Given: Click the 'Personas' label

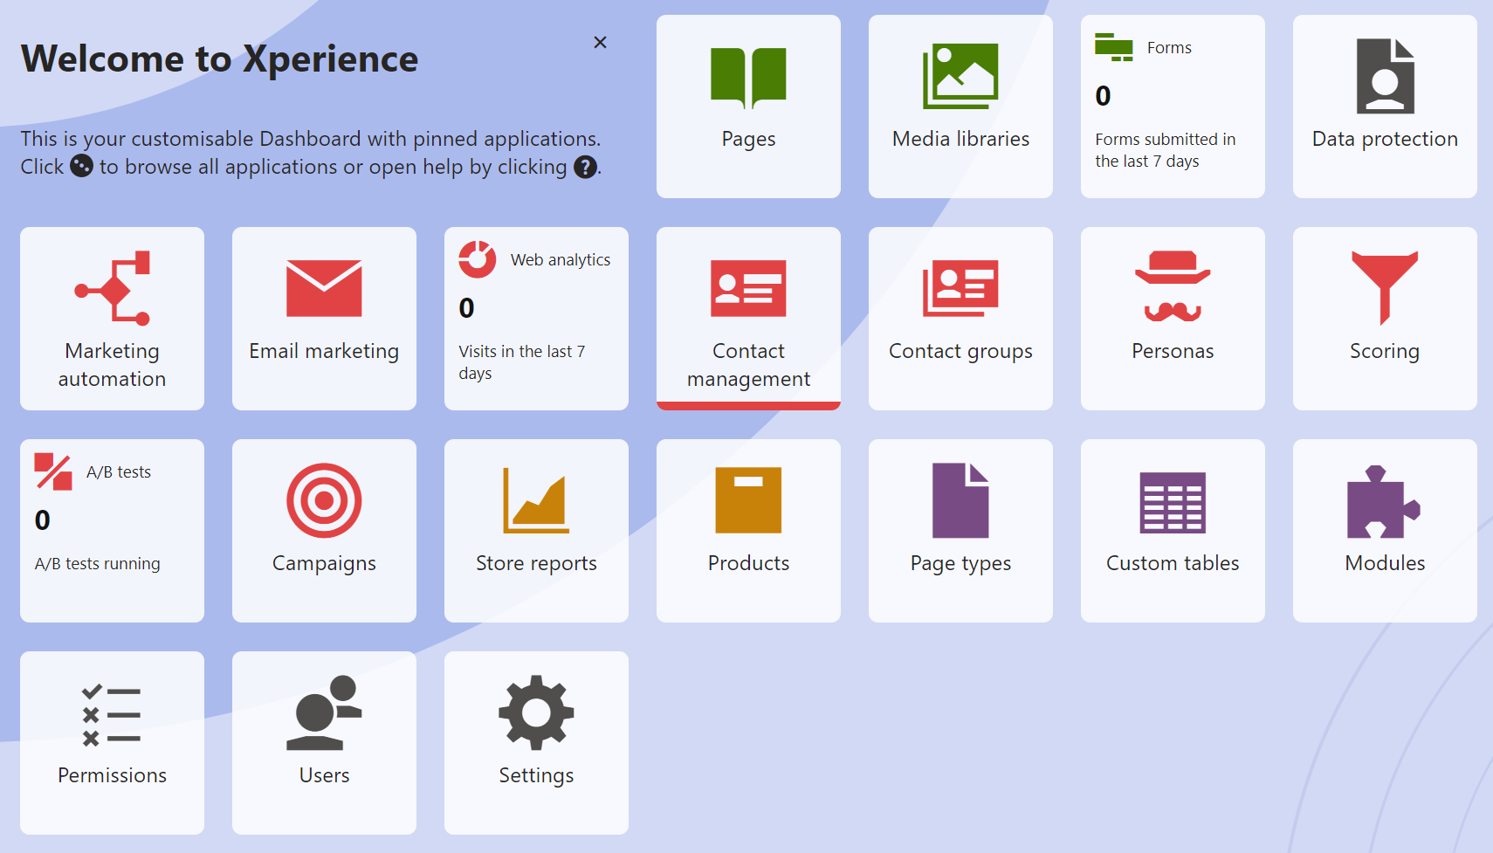Looking at the screenshot, I should [x=1173, y=351].
